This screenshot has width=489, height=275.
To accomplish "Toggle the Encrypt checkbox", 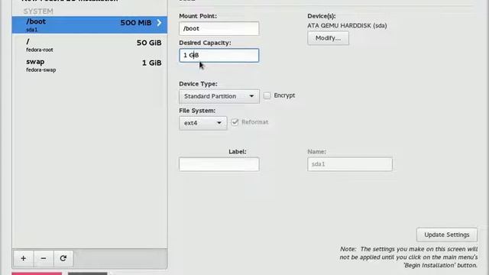I will [267, 95].
